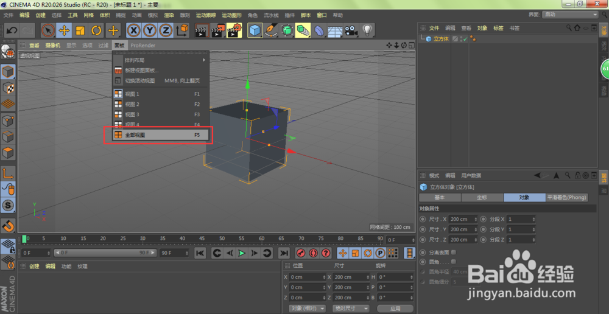This screenshot has height=314, width=609.
Task: Click Make Editable icon in left toolbar
Action: pos(8,52)
